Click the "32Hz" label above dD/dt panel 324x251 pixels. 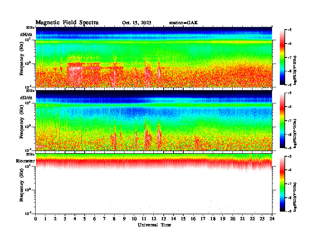click(30, 91)
